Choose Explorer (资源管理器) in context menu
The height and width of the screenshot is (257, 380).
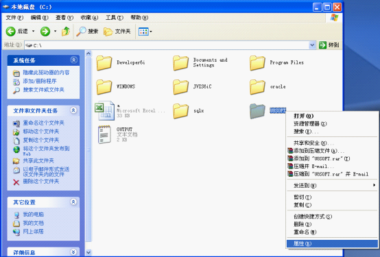(332, 124)
